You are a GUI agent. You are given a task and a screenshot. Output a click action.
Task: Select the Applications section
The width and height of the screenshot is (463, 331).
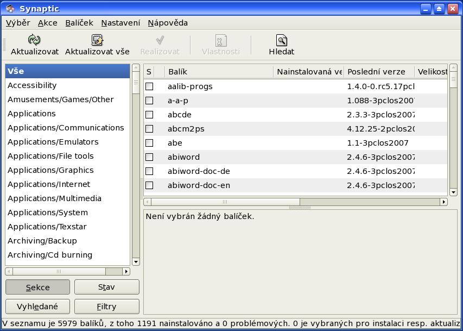(68, 114)
